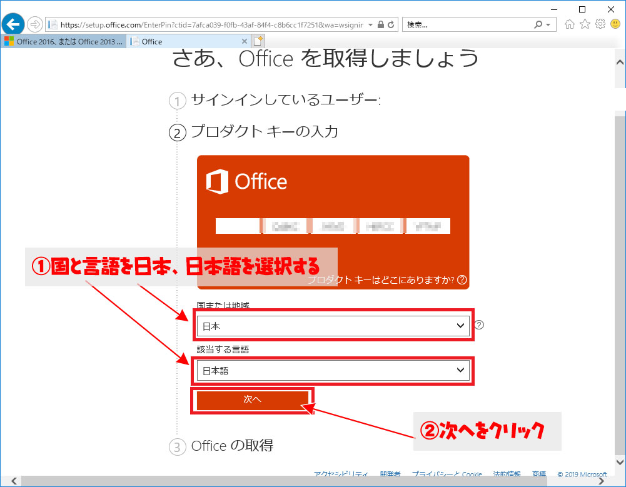Image resolution: width=626 pixels, height=487 pixels.
Task: Switch to the Office 2016 or Office 2013 tab
Action: click(x=64, y=41)
